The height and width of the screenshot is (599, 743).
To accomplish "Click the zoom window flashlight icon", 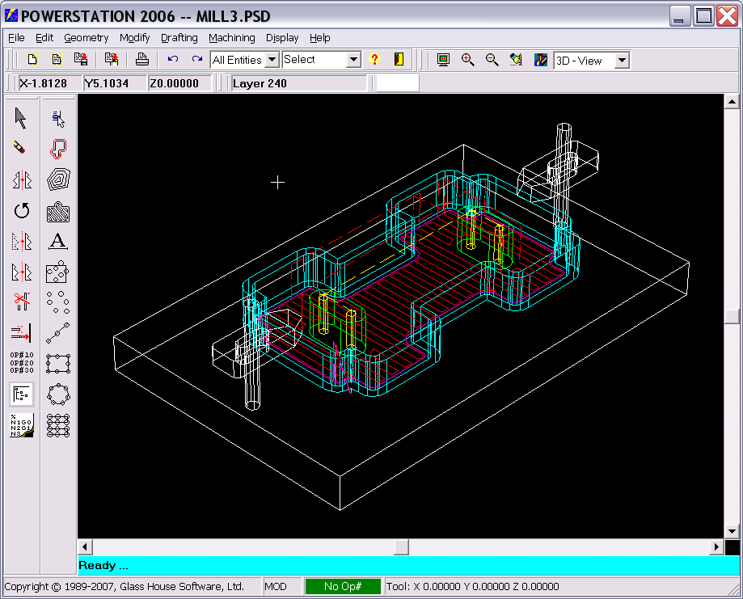I will [x=516, y=60].
